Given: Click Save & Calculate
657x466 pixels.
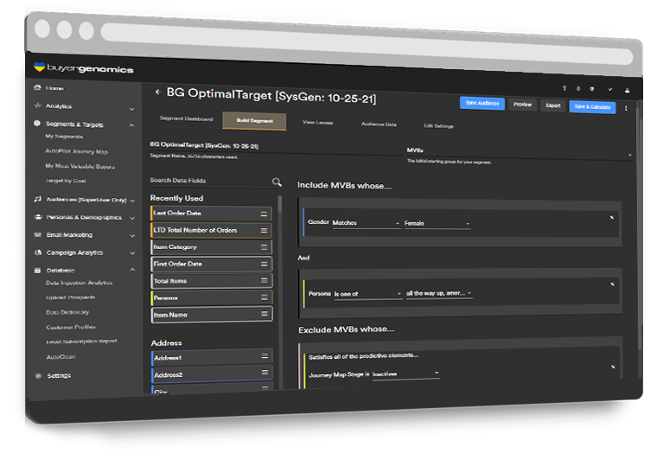Looking at the screenshot, I should [592, 107].
